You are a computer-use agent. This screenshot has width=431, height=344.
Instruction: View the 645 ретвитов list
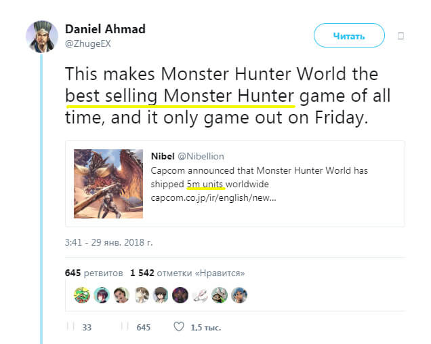(94, 273)
